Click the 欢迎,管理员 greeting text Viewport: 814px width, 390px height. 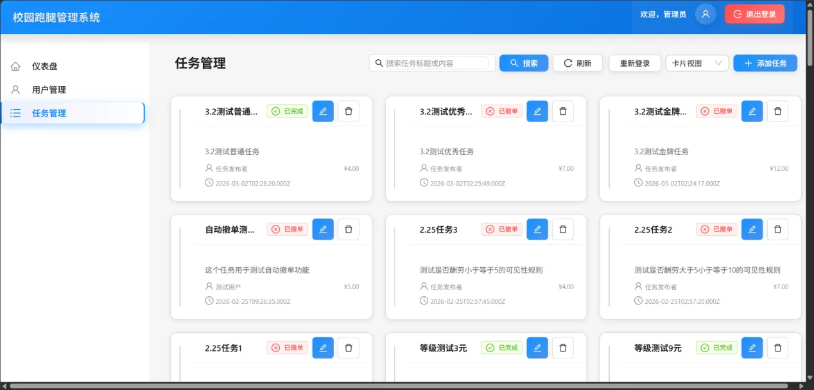point(663,14)
